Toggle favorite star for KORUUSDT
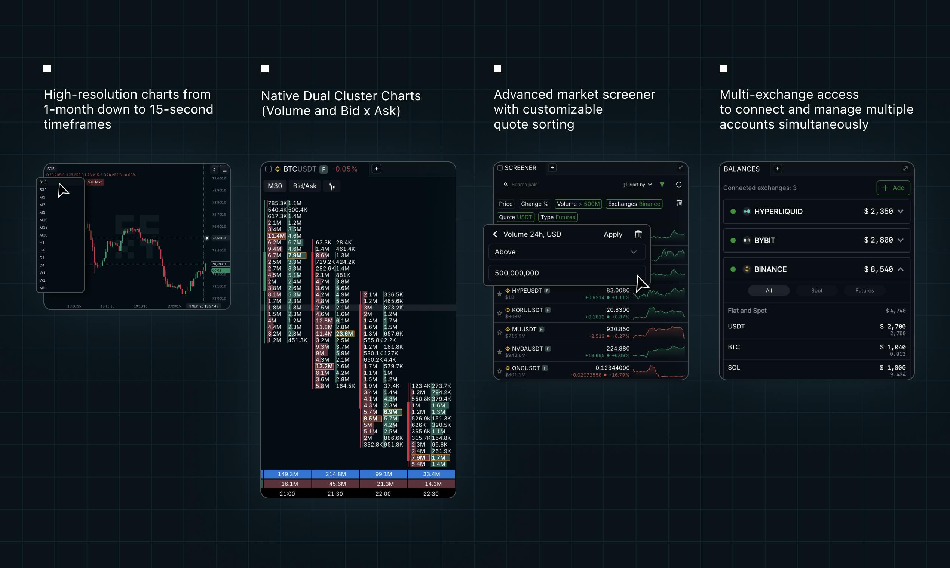 tap(499, 313)
